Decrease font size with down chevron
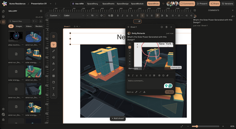The height and width of the screenshot is (129, 236). point(87,16)
